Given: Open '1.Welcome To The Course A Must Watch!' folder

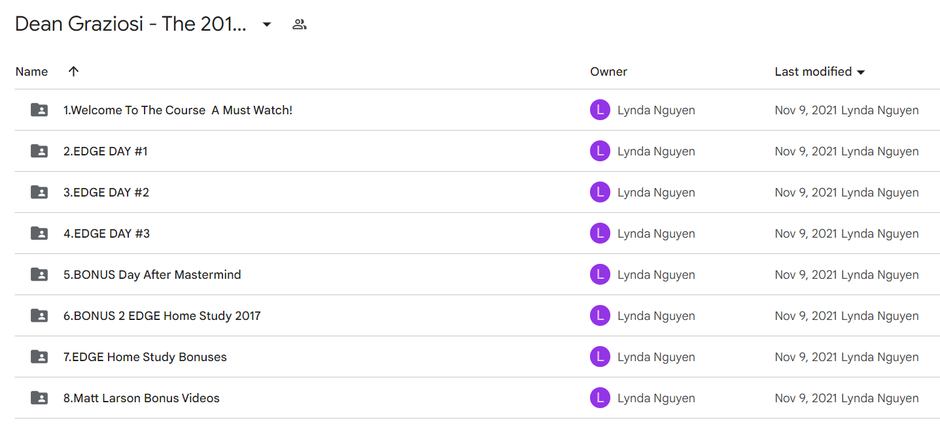Looking at the screenshot, I should click(178, 110).
